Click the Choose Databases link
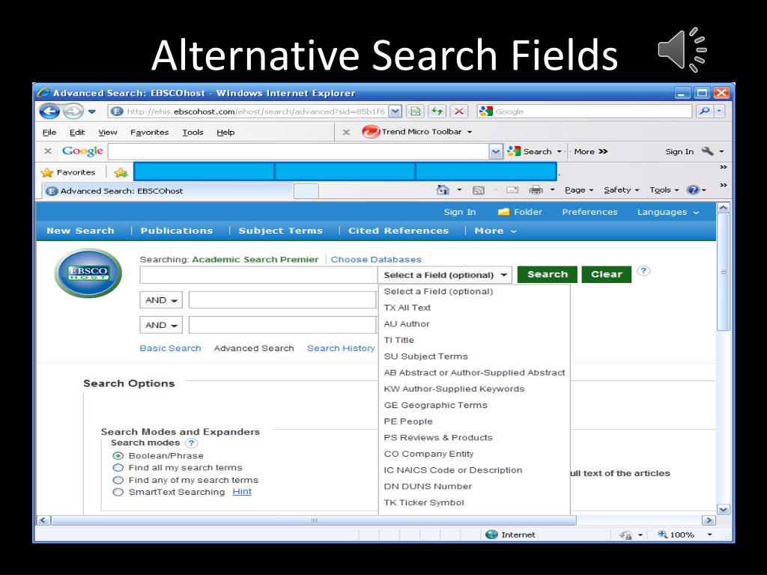 point(376,260)
